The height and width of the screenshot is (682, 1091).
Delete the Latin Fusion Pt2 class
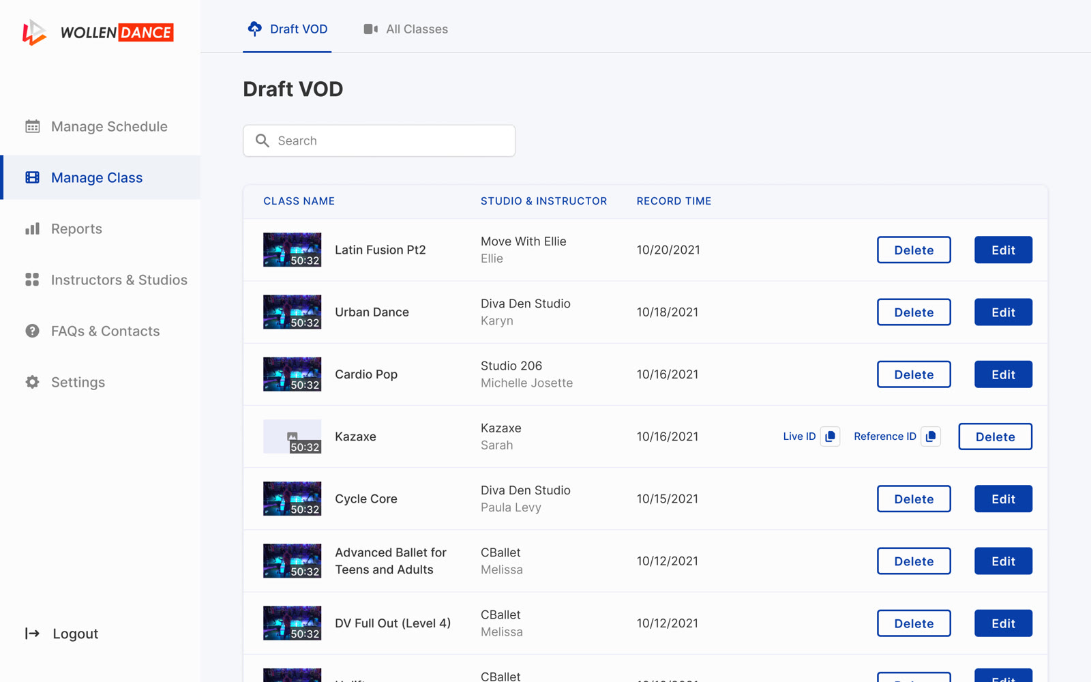click(x=914, y=250)
